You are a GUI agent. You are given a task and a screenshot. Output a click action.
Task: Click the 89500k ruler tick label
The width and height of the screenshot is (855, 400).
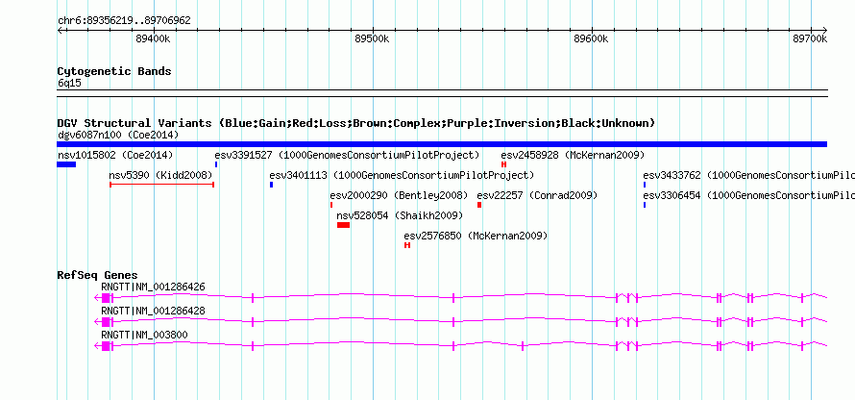coord(373,38)
